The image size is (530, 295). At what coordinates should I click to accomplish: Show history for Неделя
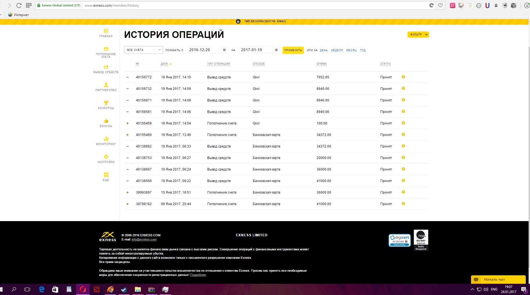(x=337, y=50)
